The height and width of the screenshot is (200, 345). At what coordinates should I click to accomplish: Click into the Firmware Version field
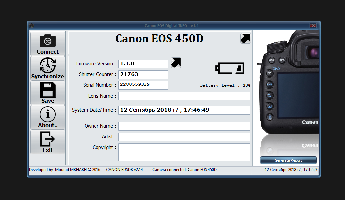(143, 64)
